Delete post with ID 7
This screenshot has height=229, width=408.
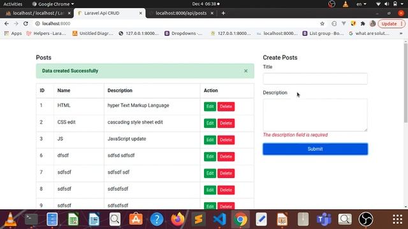pyautogui.click(x=226, y=173)
